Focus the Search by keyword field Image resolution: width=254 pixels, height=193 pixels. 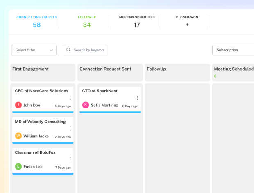85,50
